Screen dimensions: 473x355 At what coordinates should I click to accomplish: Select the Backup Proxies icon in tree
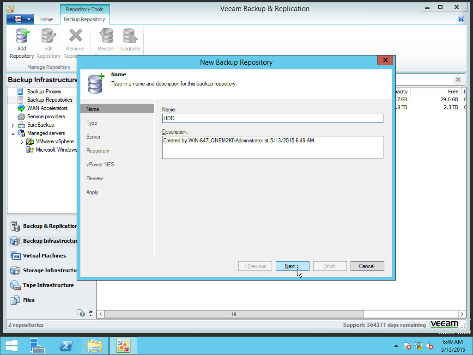tap(20, 92)
